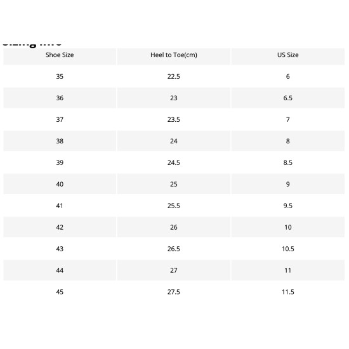This screenshot has width=349, height=349.
Task: Click US size 8.5 cell
Action: (x=288, y=162)
